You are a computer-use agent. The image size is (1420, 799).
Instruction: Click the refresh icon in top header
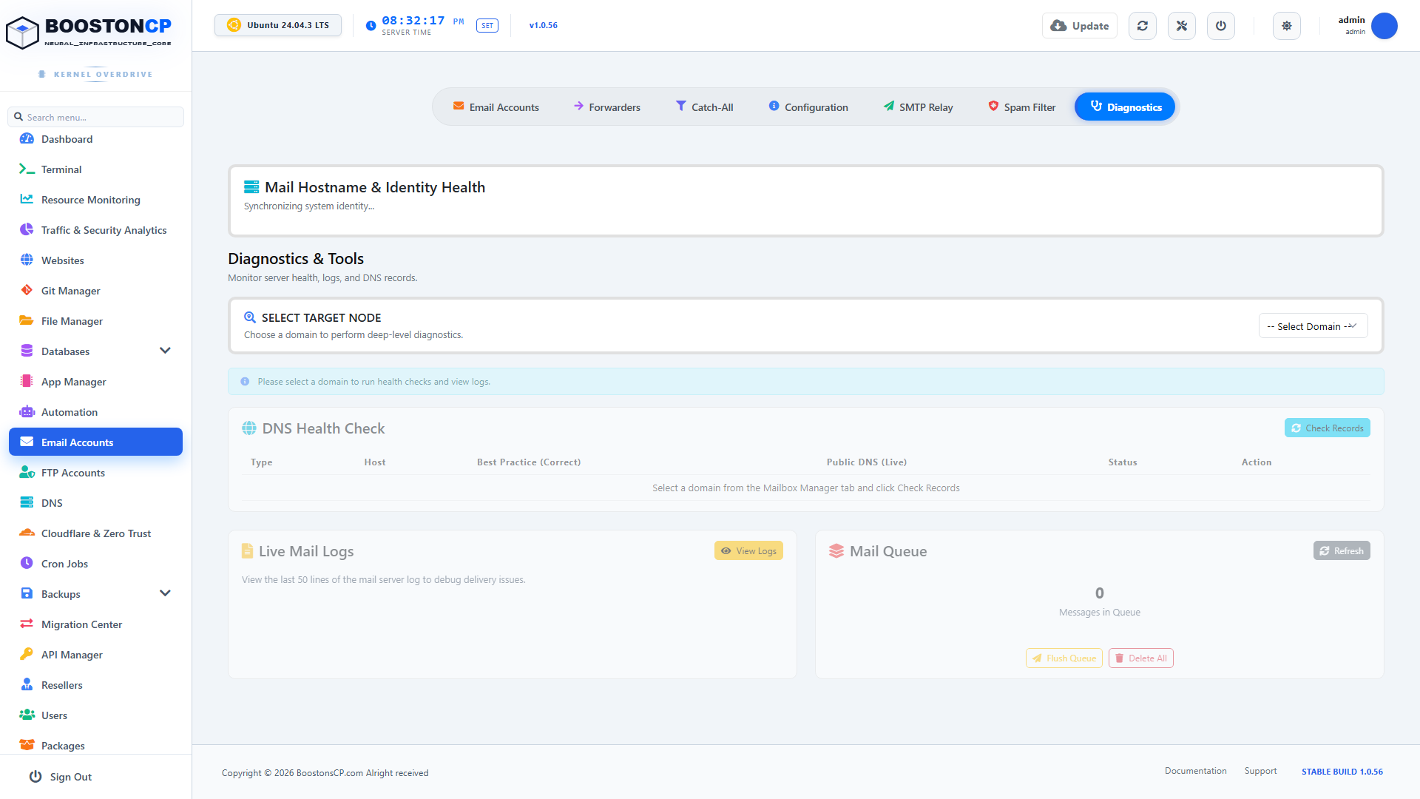point(1143,26)
